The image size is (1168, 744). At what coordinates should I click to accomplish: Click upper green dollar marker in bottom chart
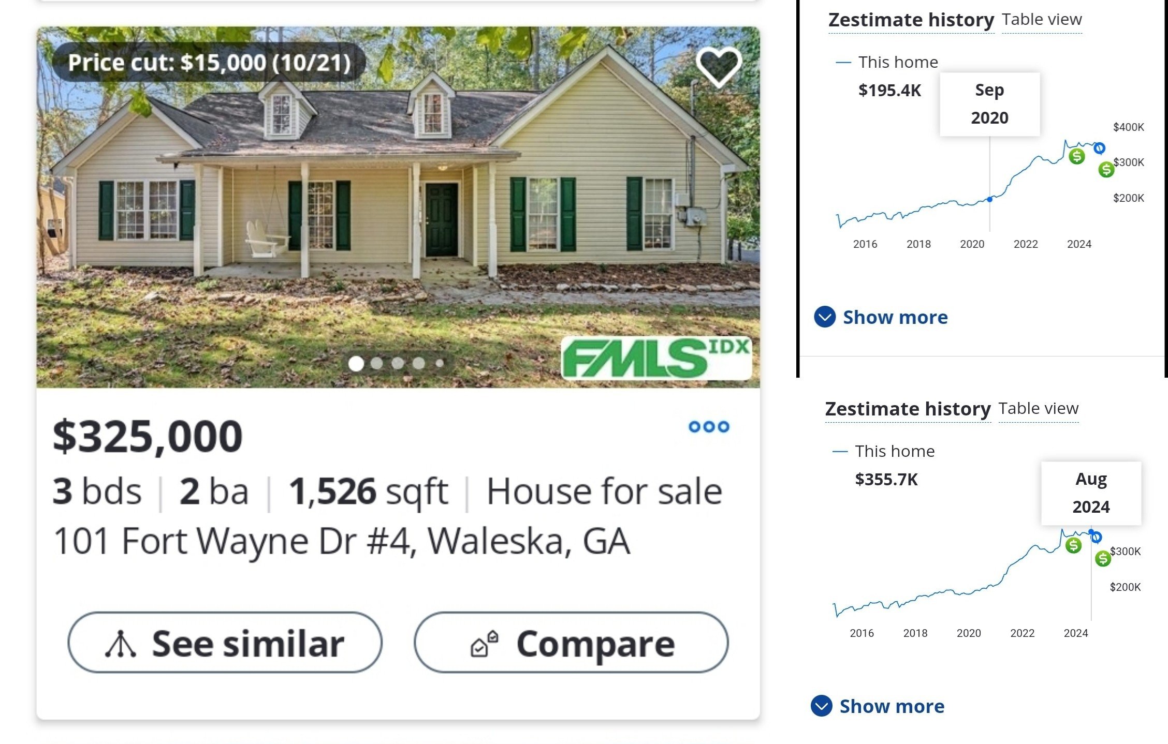[x=1074, y=545]
